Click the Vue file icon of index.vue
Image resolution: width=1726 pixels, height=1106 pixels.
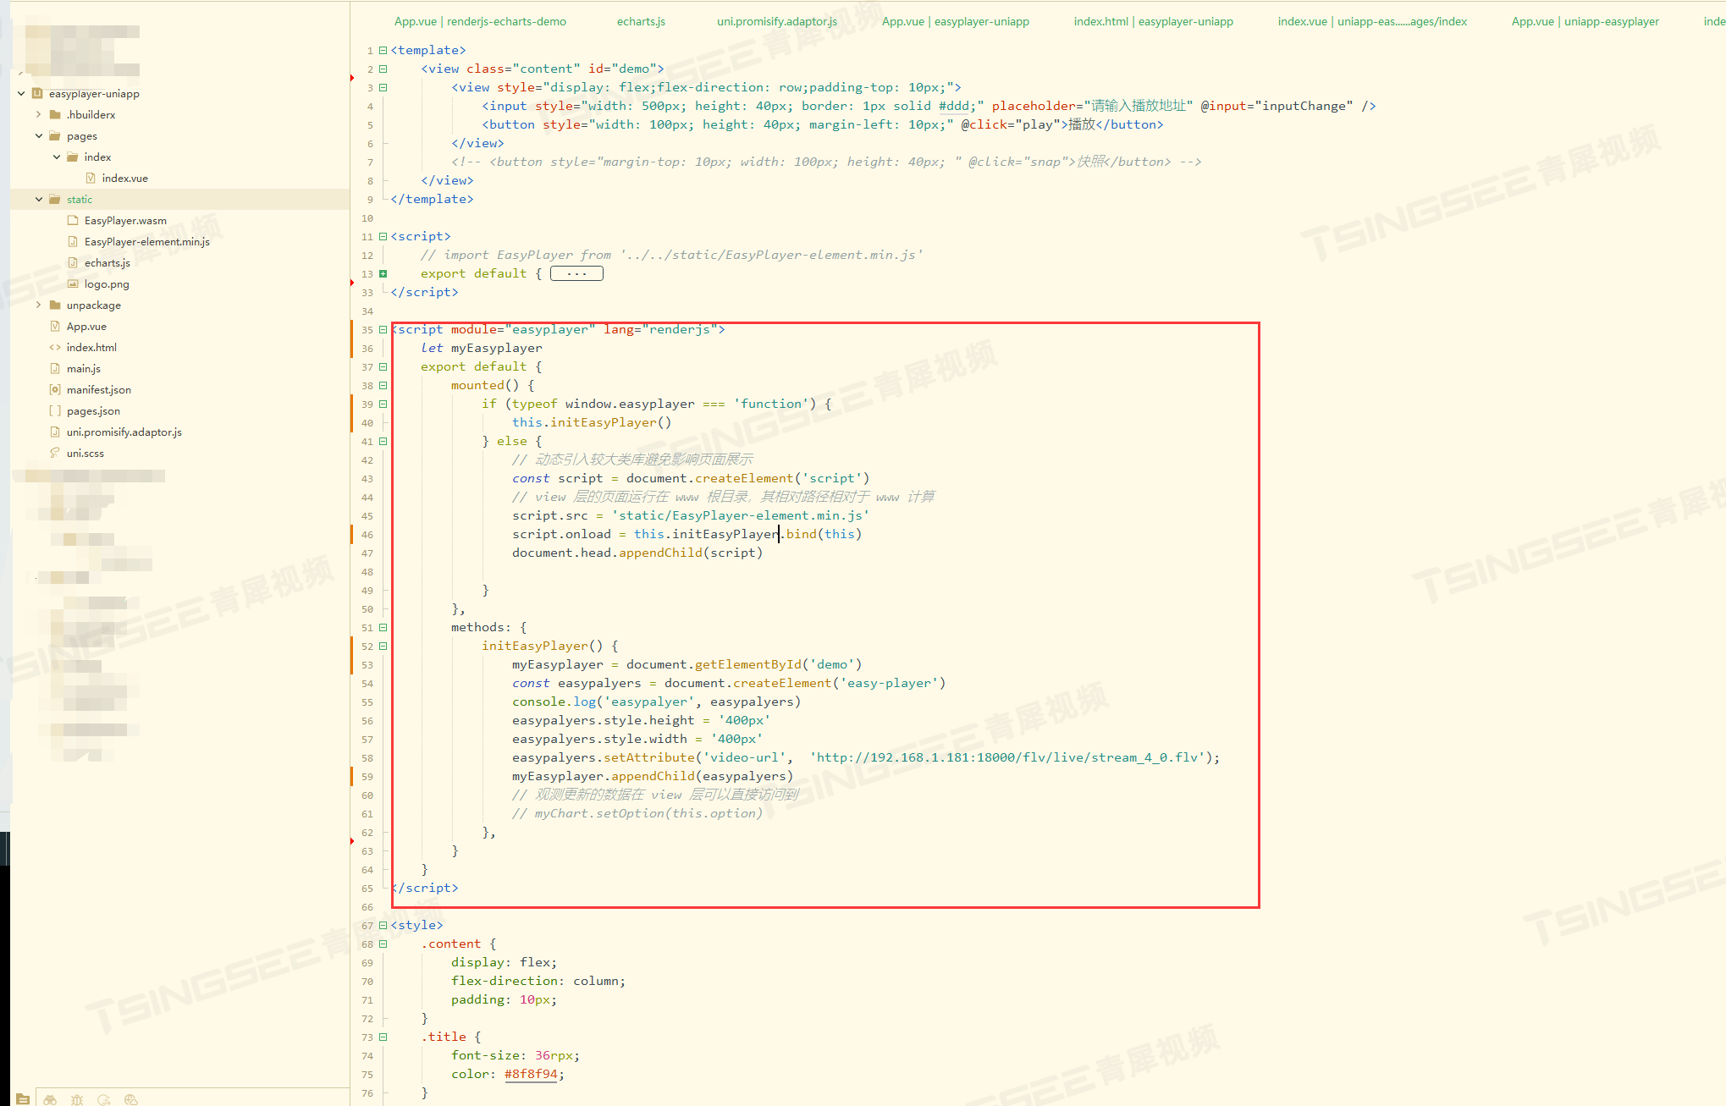coord(91,178)
